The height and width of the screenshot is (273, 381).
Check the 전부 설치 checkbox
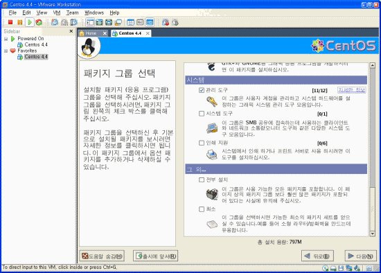click(x=202, y=179)
